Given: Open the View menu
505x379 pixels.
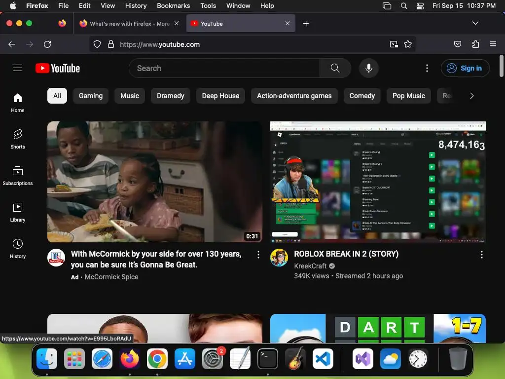Looking at the screenshot, I should point(108,5).
